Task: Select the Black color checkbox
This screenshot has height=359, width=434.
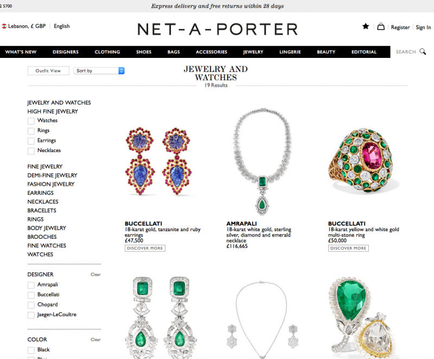Action: [x=31, y=350]
